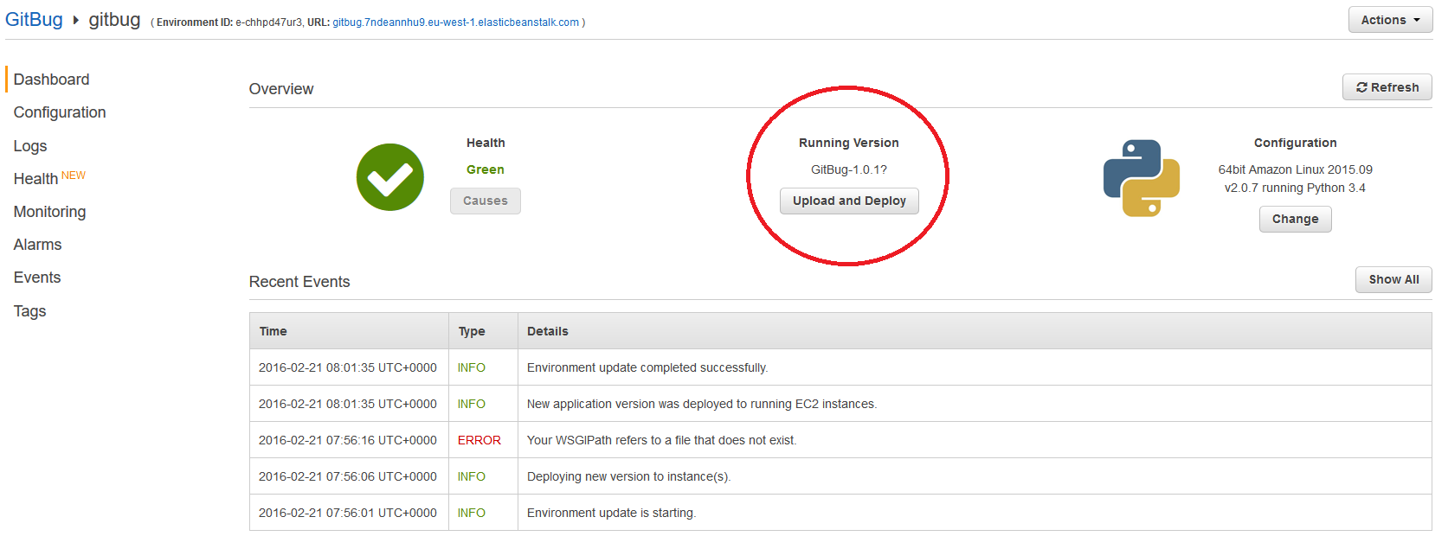Image resolution: width=1448 pixels, height=549 pixels.
Task: Click '64bit Amazon Linux 2015.09' configuration text
Action: [x=1296, y=169]
